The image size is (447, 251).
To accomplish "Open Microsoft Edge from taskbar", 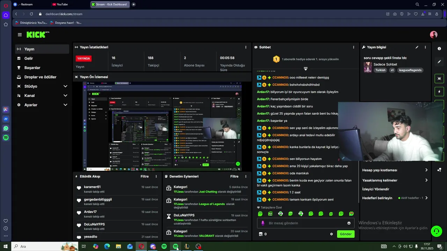I will click(107, 246).
